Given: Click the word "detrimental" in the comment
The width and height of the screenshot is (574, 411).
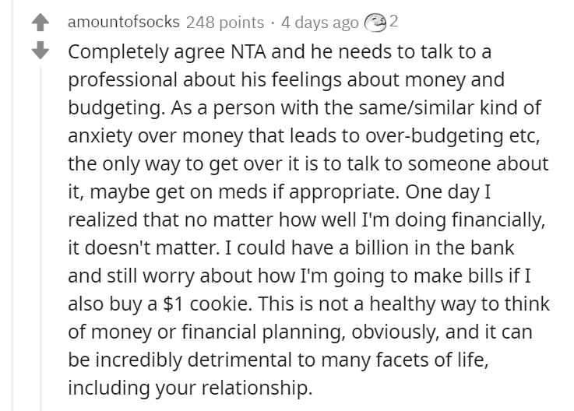Looking at the screenshot, I should [239, 360].
